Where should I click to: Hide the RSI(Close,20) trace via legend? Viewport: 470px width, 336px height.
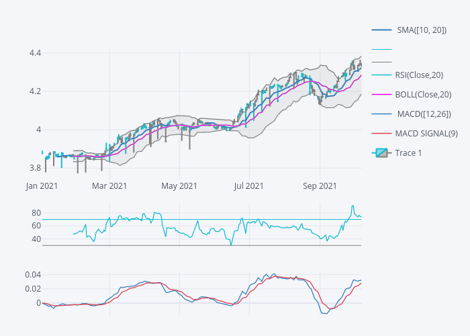(x=419, y=75)
